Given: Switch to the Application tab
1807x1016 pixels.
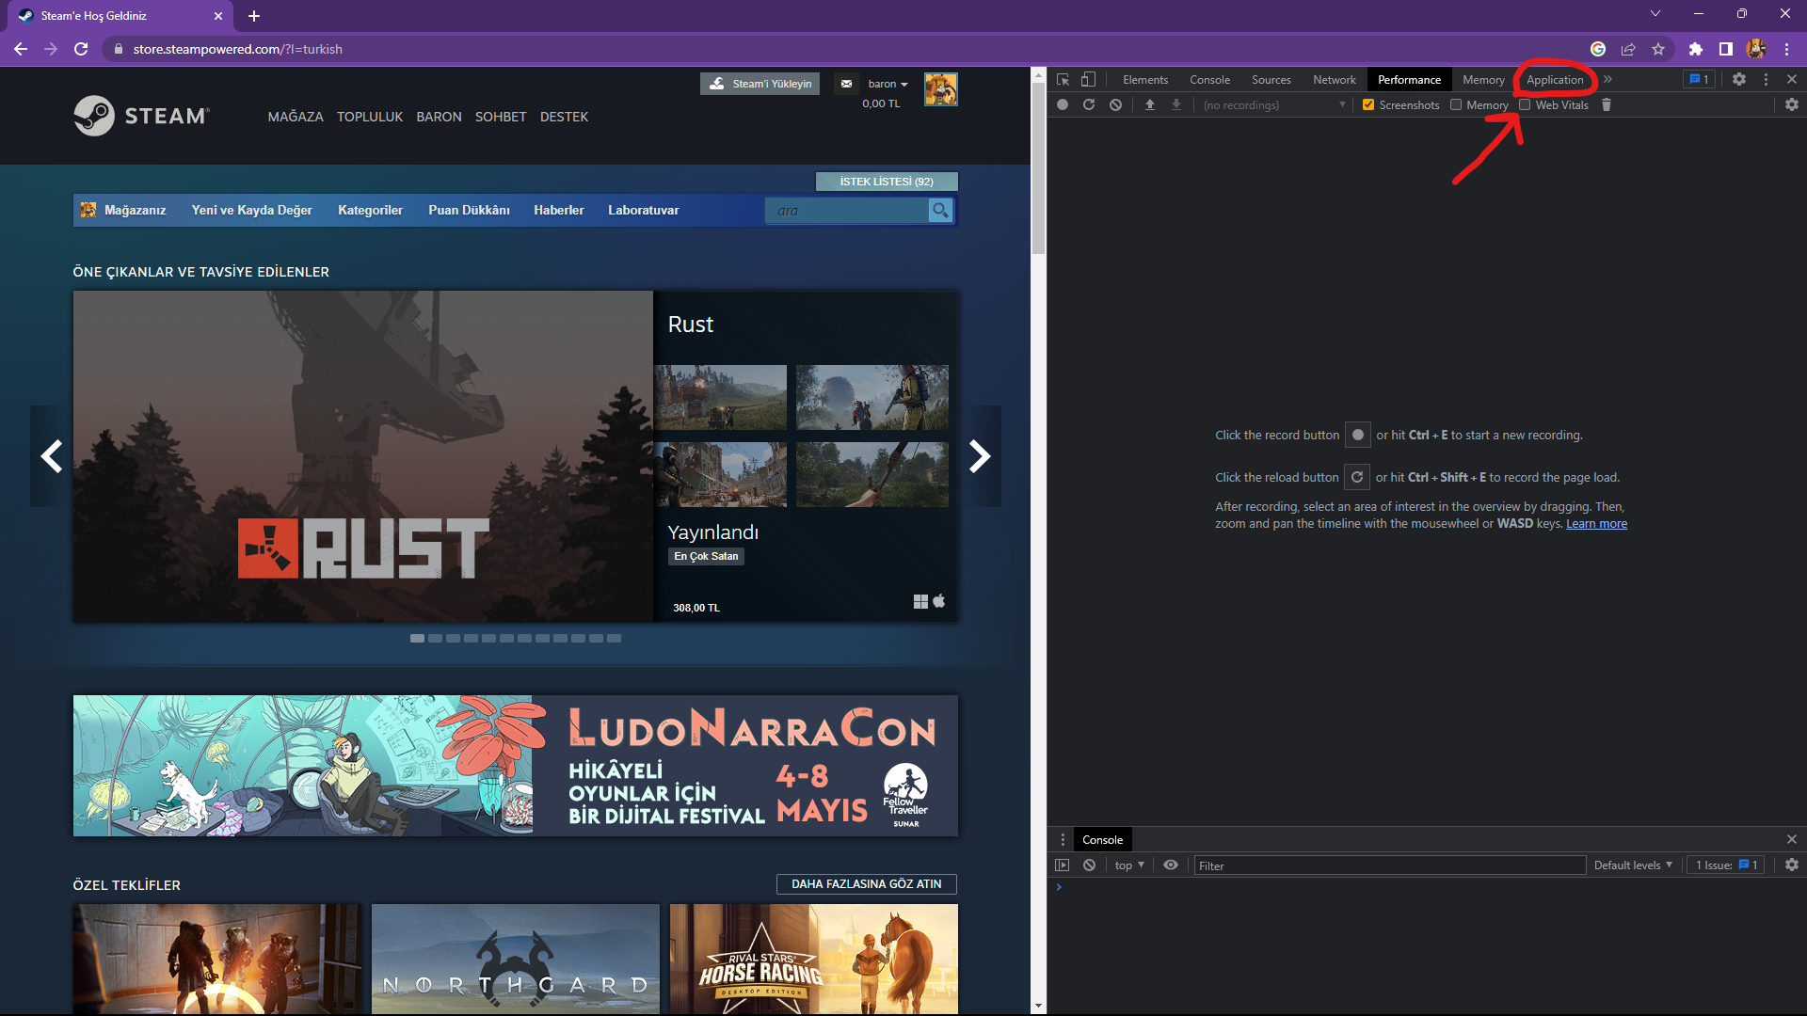Looking at the screenshot, I should pyautogui.click(x=1555, y=80).
